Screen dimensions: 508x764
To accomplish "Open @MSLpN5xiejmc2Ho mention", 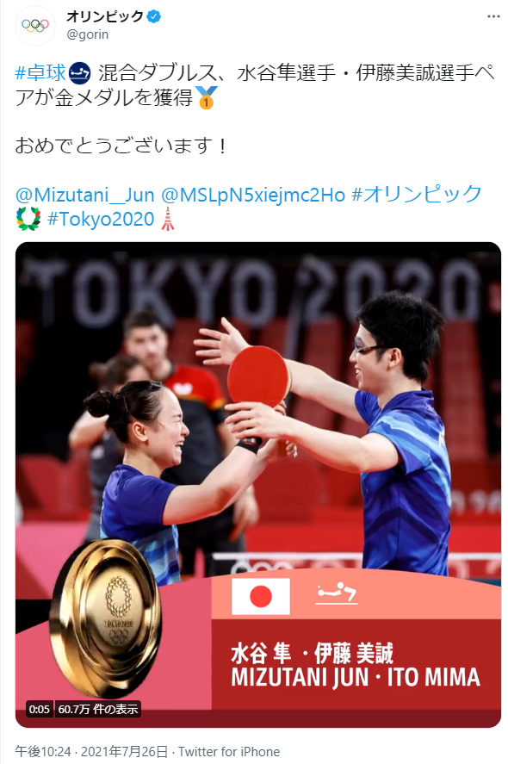I will (253, 195).
